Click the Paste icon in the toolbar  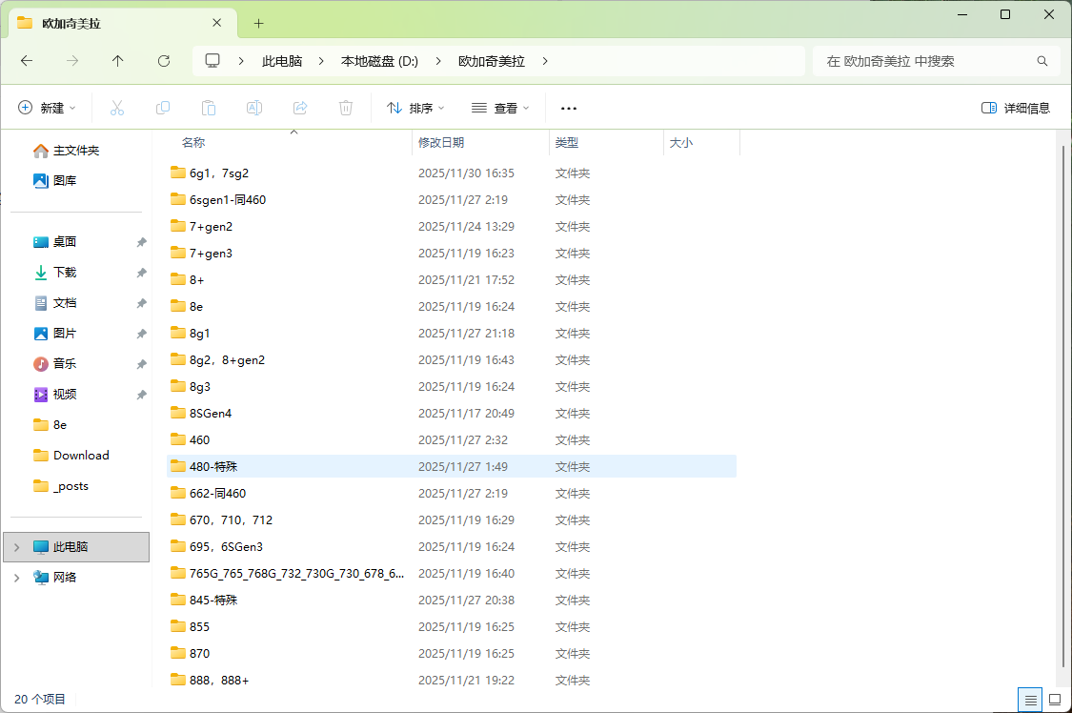pyautogui.click(x=209, y=108)
